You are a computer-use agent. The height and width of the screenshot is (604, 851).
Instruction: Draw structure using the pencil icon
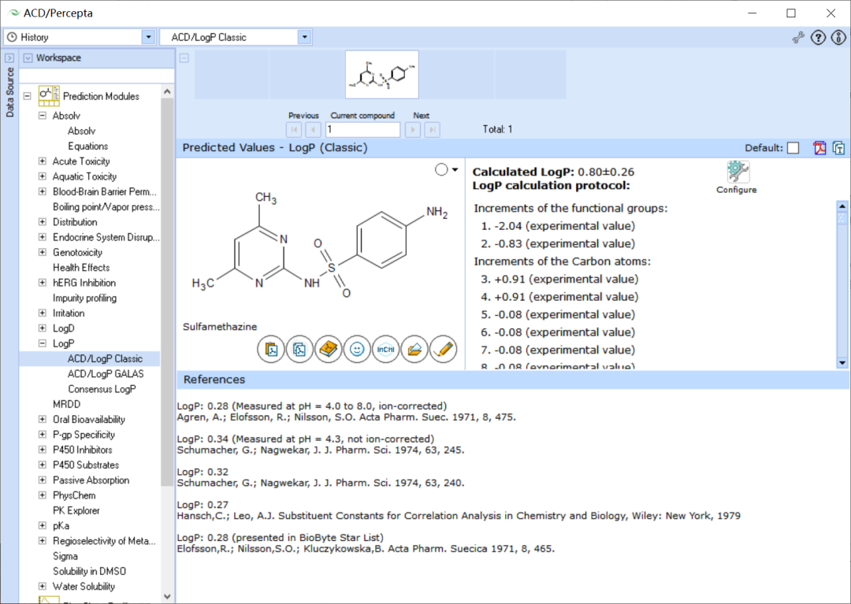point(444,349)
